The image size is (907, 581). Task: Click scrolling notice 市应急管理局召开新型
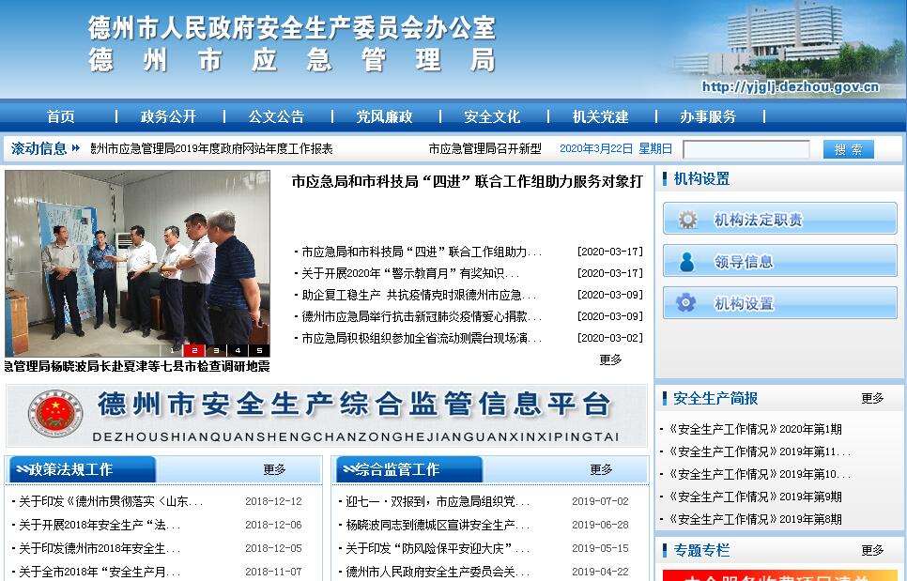(x=484, y=148)
